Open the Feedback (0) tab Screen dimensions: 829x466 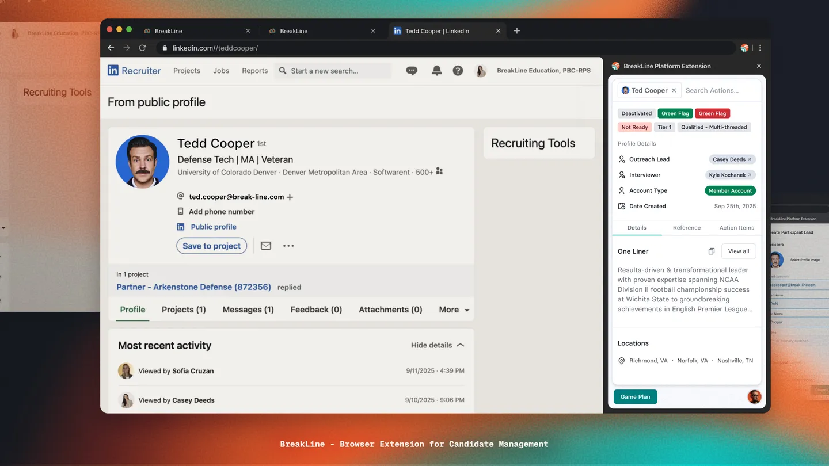click(x=316, y=310)
